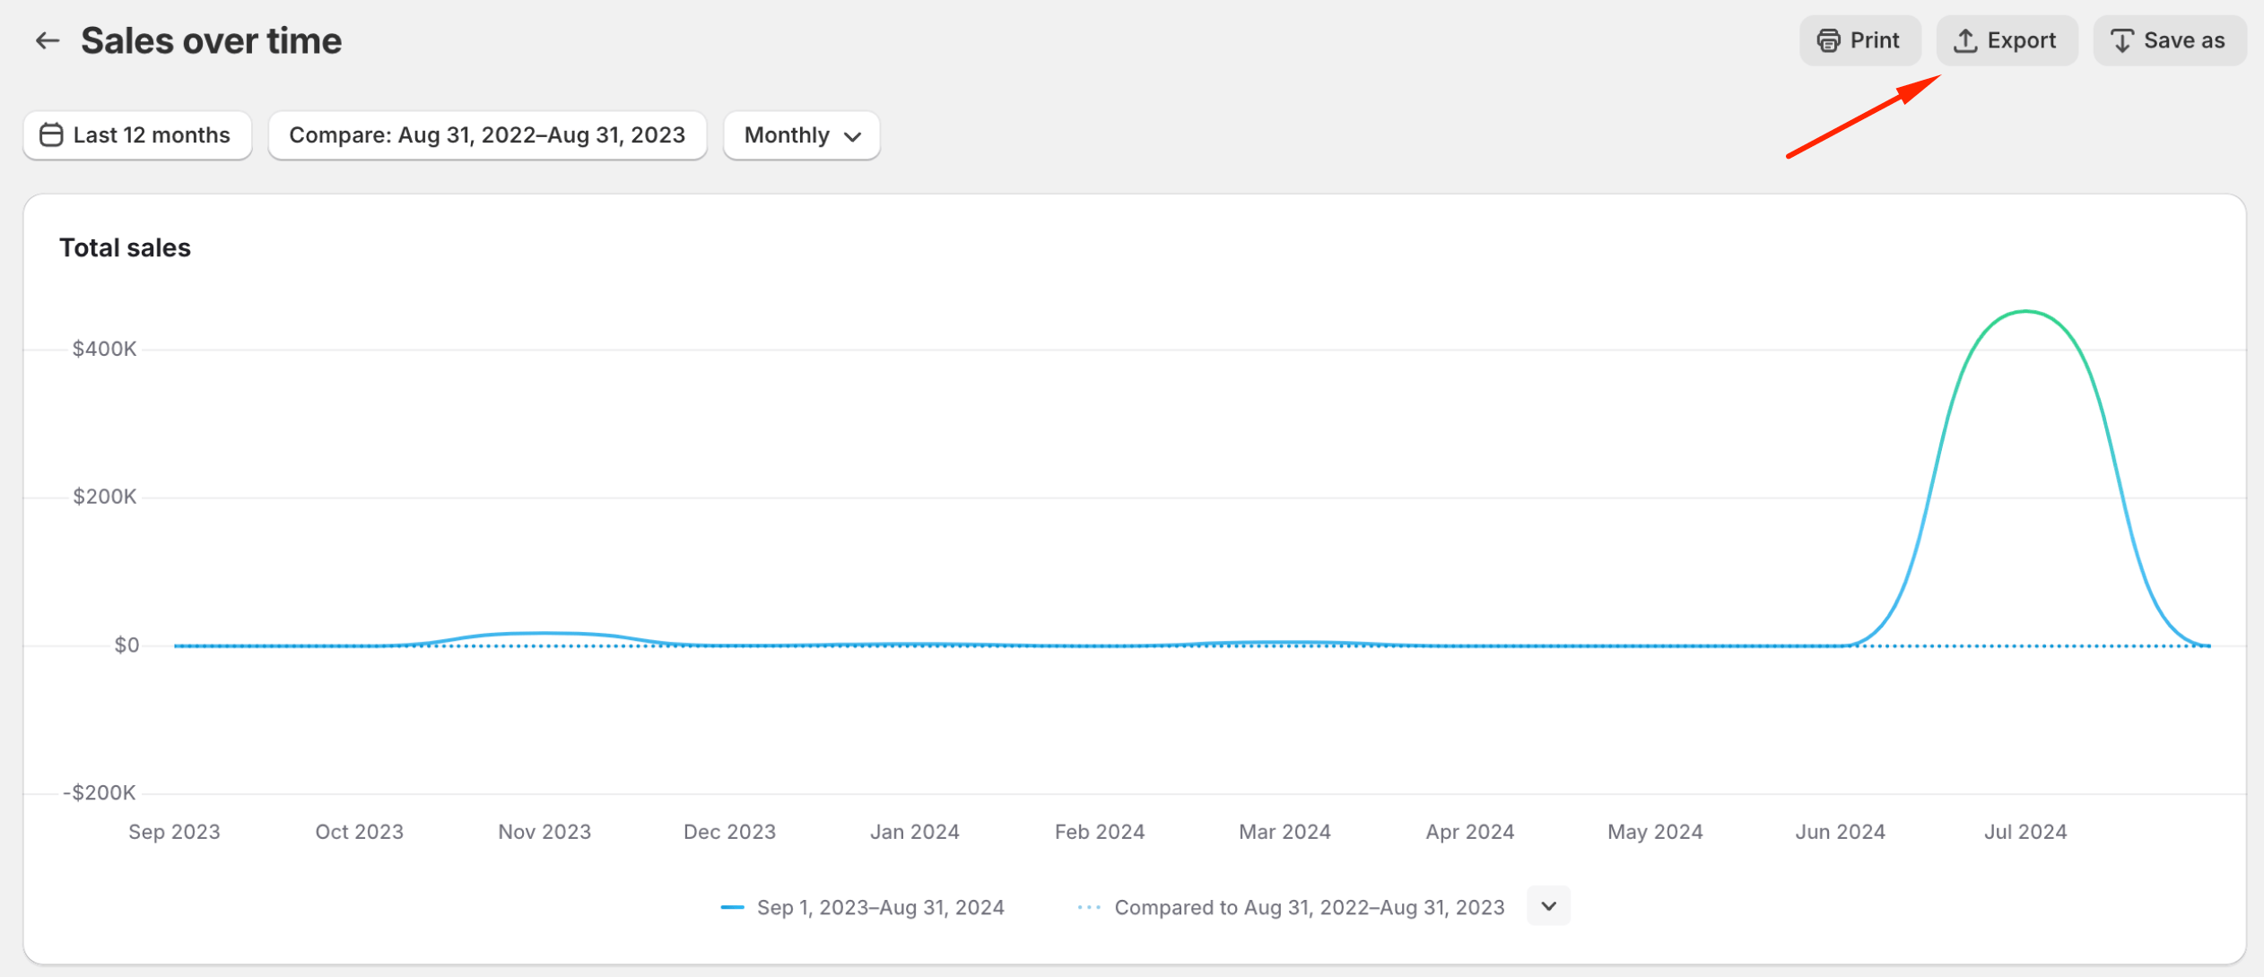Screen dimensions: 2264x977
Task: Click the Sales over time title
Action: pyautogui.click(x=211, y=40)
